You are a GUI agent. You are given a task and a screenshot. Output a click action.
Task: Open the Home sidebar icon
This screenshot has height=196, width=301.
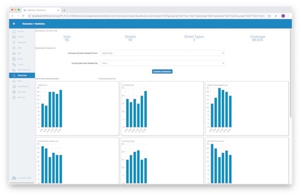click(x=14, y=31)
